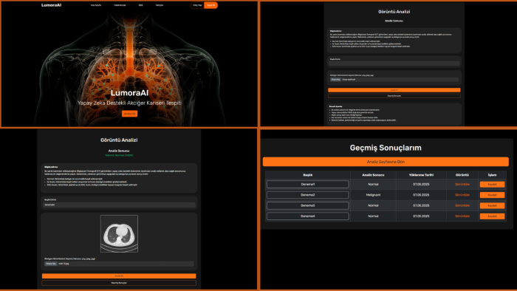Click title field containing deneme on CT analysis page
Image resolution: width=517 pixels, height=291 pixels.
(119, 205)
